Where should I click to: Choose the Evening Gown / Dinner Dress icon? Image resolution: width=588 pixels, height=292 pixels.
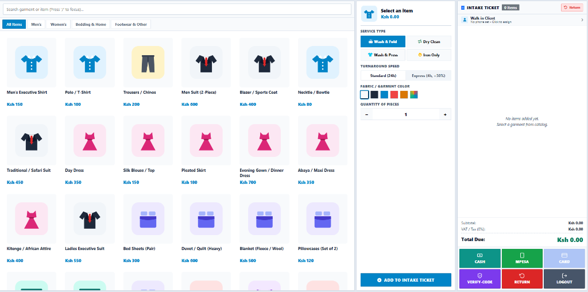(x=264, y=140)
